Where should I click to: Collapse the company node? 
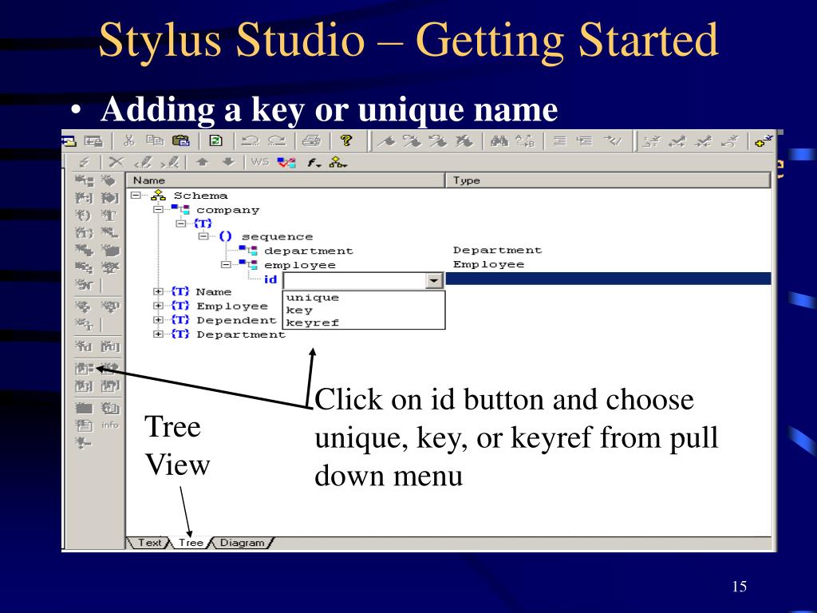pyautogui.click(x=159, y=210)
